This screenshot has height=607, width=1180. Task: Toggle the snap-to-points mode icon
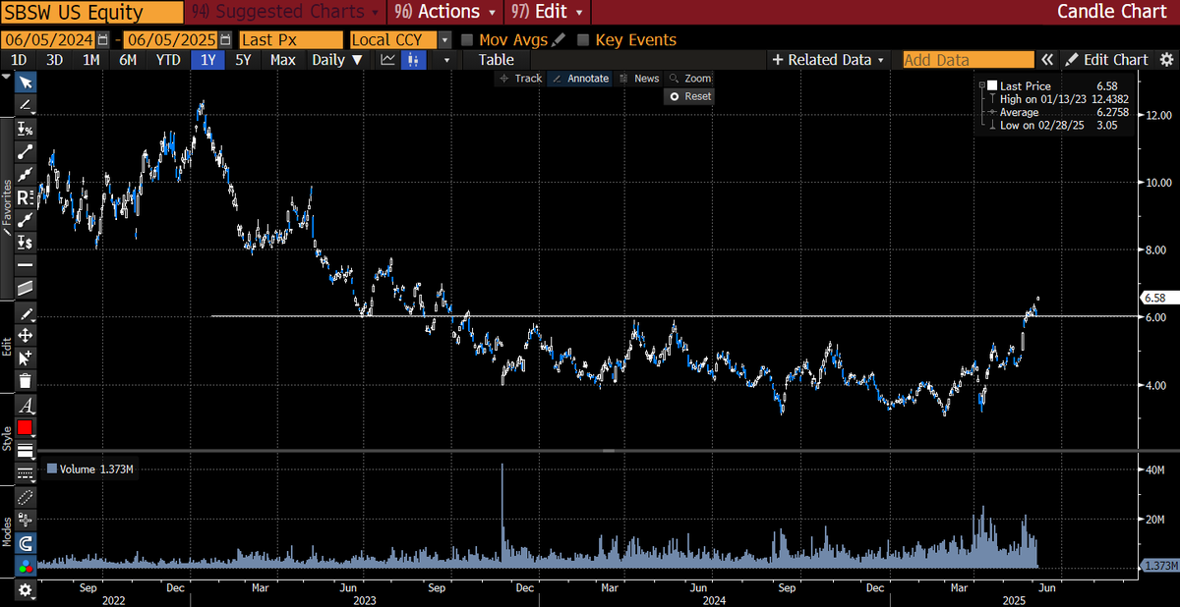tap(26, 521)
